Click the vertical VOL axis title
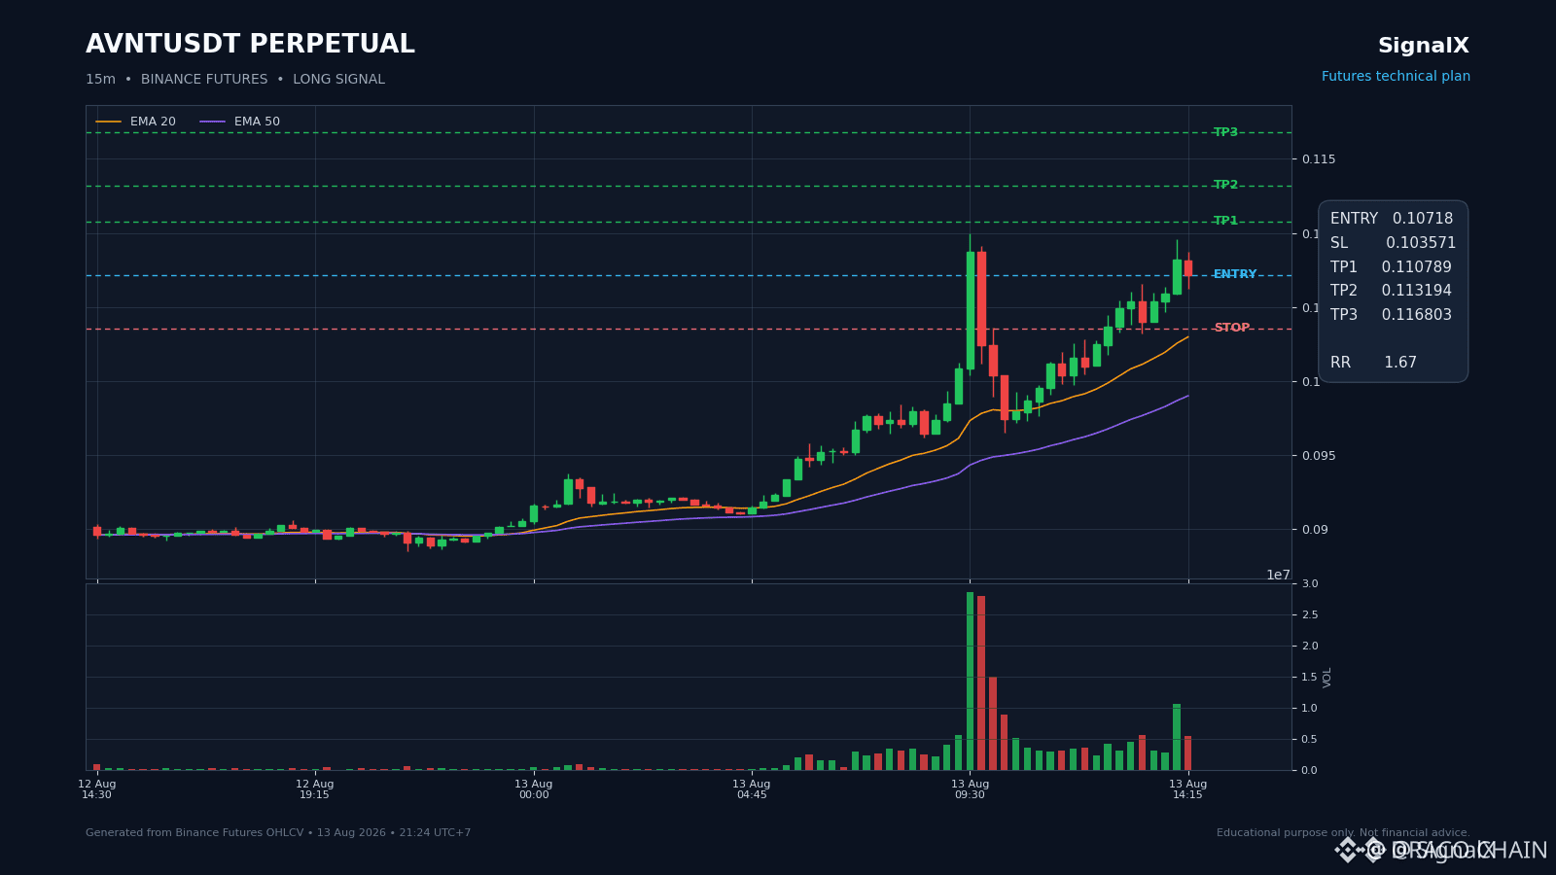 pyautogui.click(x=1327, y=677)
